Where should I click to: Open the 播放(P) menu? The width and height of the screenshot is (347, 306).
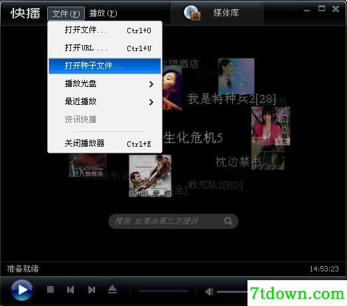point(103,13)
